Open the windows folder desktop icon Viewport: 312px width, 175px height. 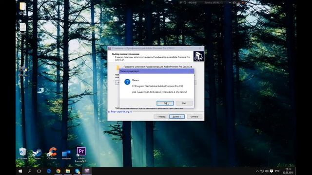(x=66, y=155)
